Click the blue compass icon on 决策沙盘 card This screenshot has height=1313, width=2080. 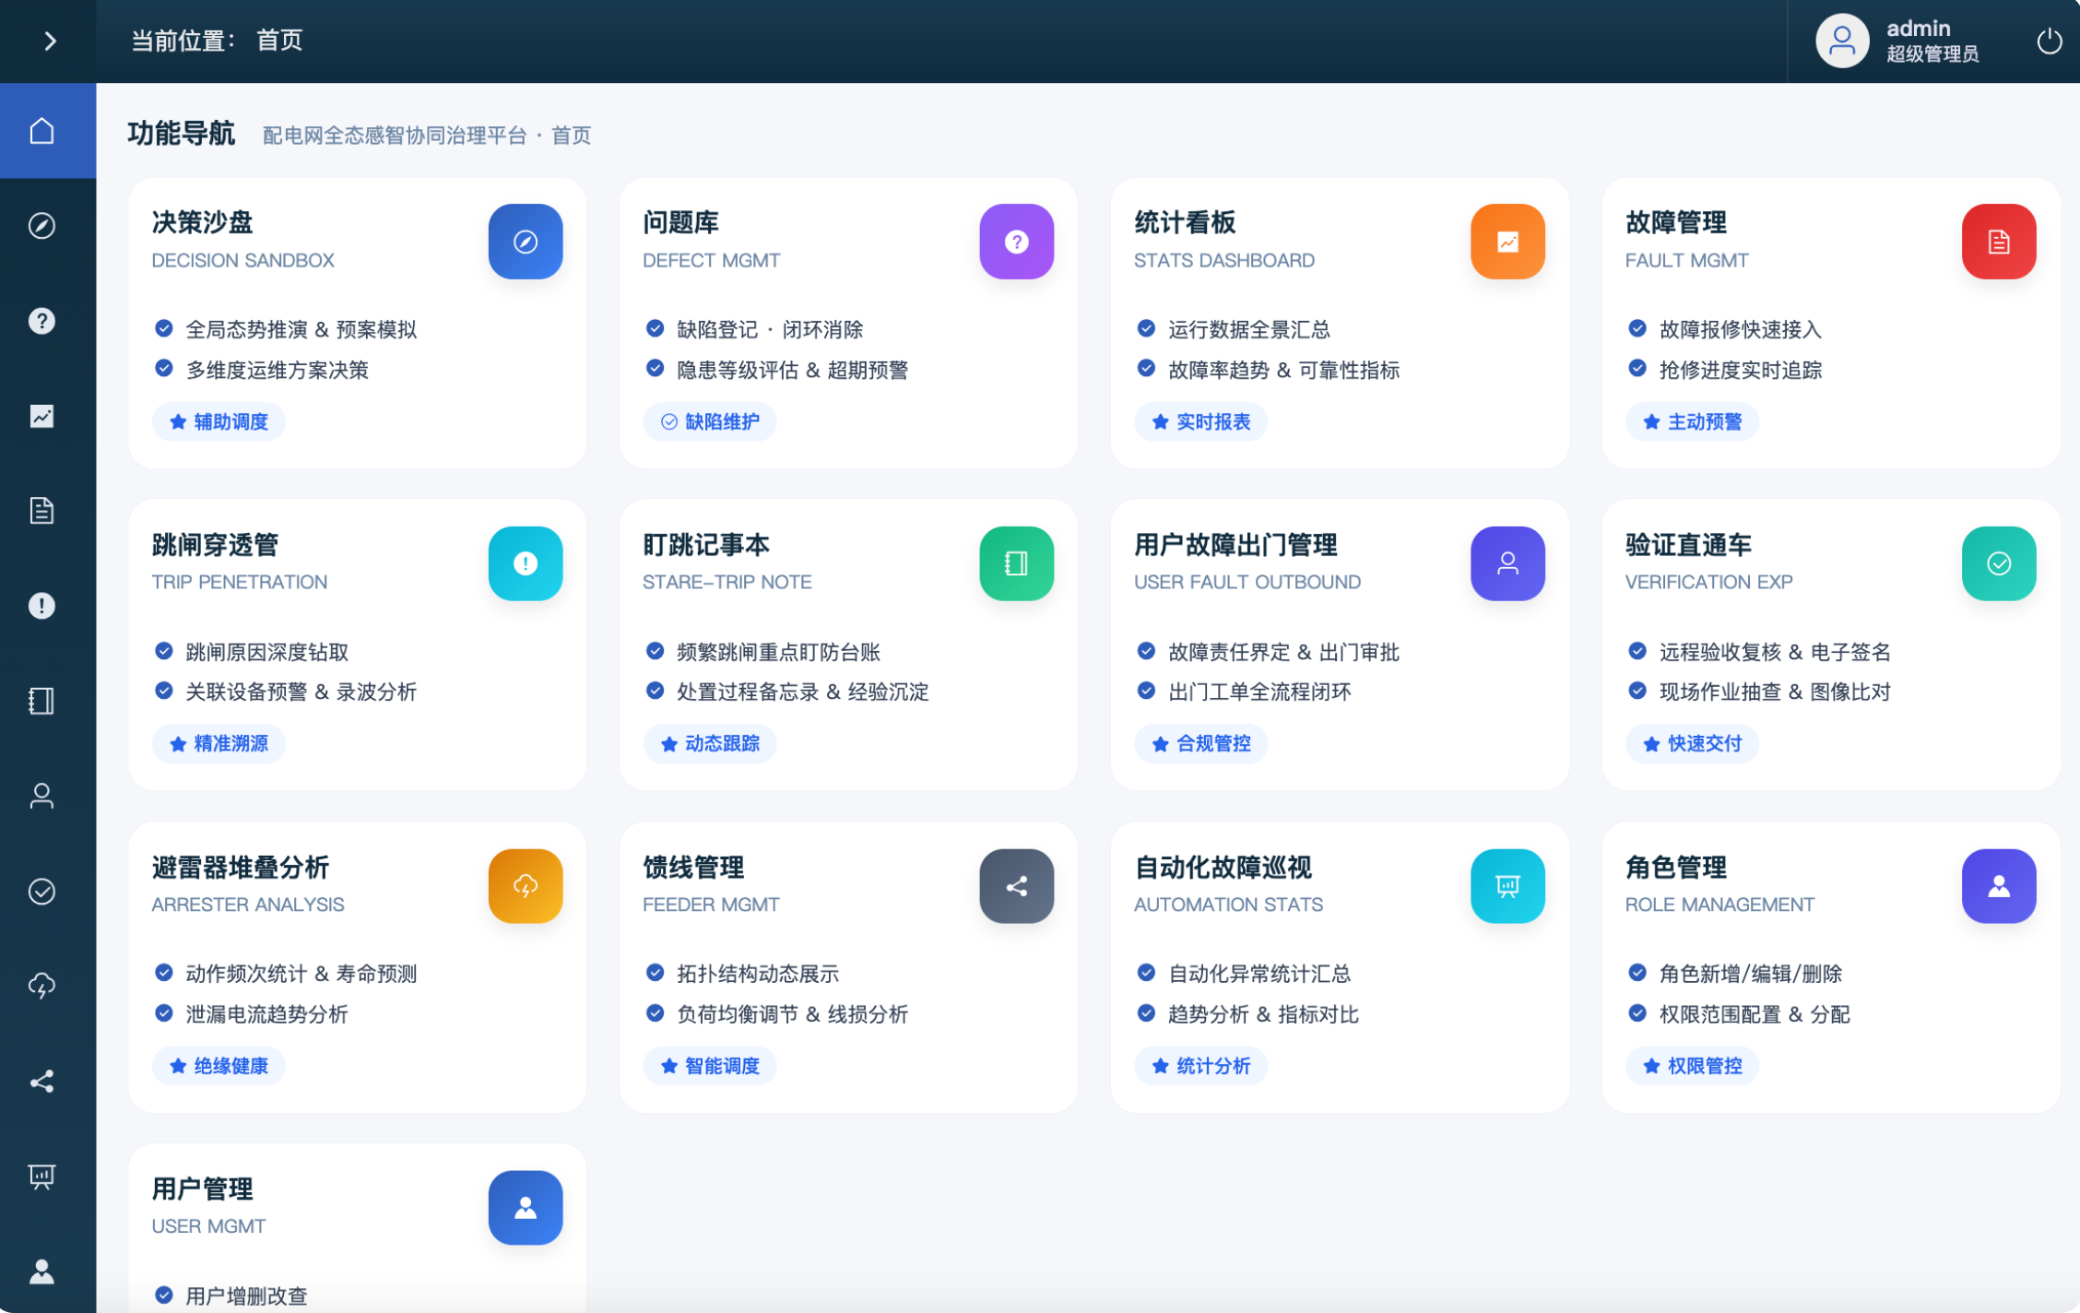pos(526,242)
